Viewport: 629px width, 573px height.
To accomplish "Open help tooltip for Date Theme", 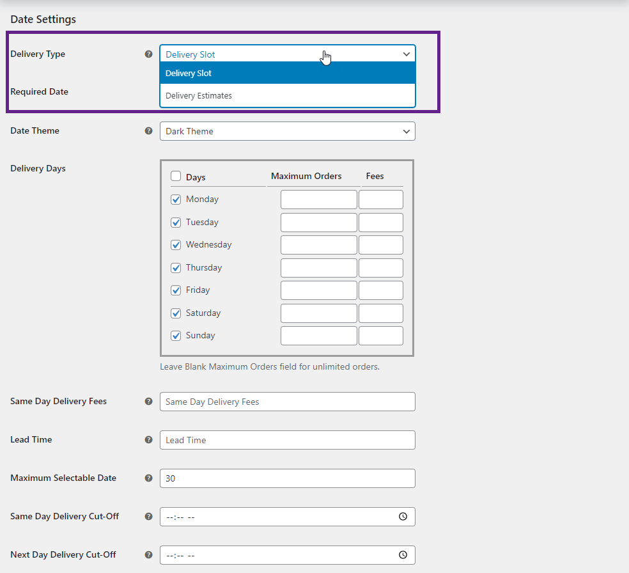I will pyautogui.click(x=148, y=131).
